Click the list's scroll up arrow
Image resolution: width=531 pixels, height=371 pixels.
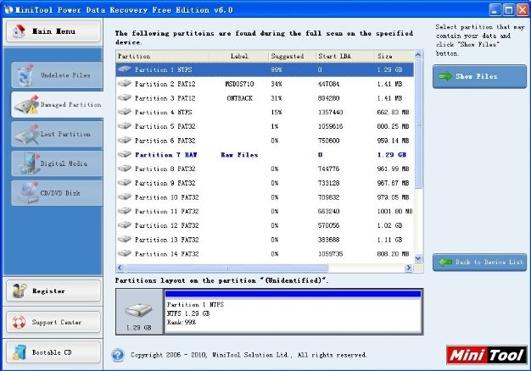click(418, 55)
